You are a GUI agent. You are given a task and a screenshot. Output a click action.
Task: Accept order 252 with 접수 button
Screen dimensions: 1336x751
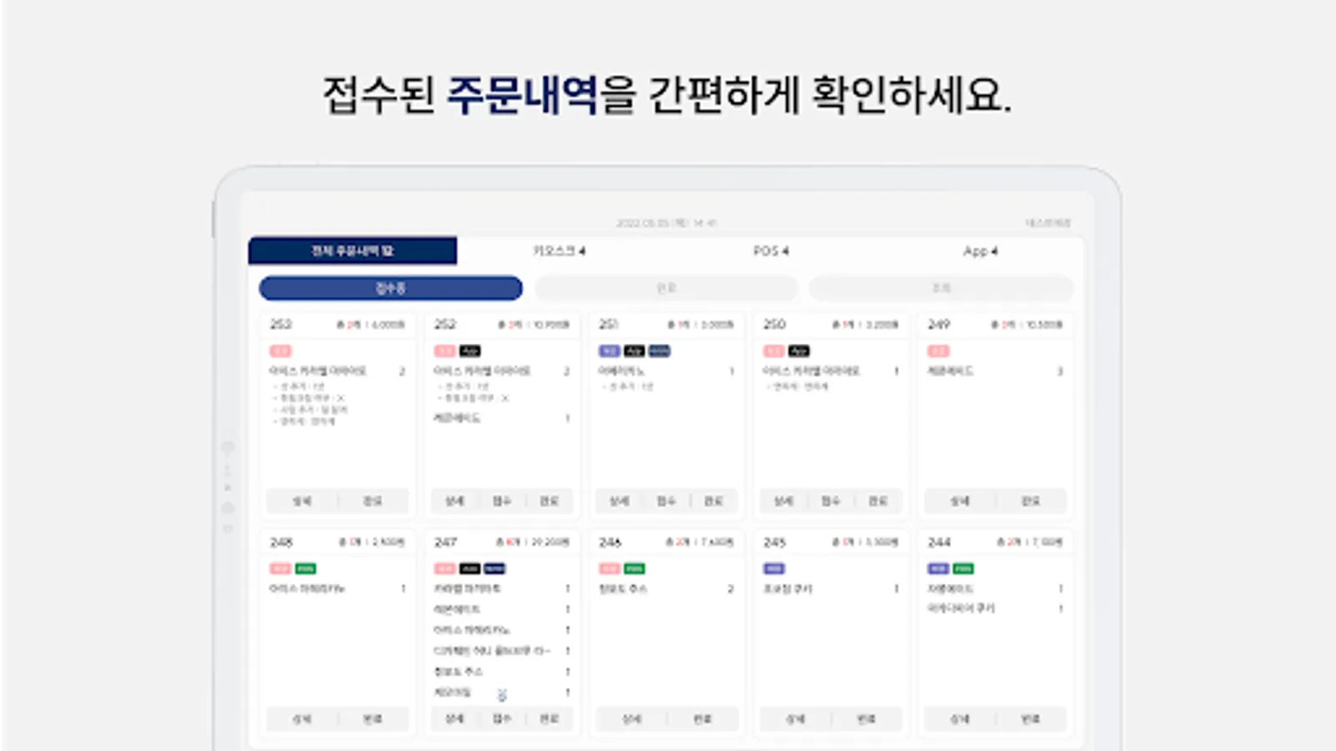point(501,501)
